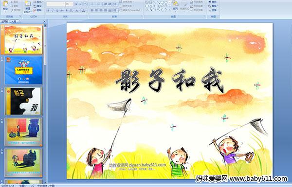Click the Format Painter brush

coord(16,10)
